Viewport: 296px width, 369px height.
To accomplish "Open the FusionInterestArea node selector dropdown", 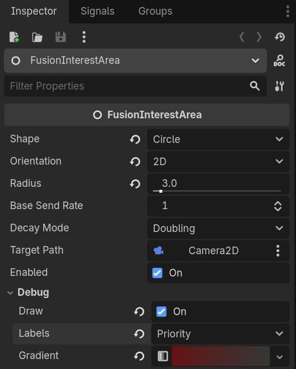I will (135, 61).
